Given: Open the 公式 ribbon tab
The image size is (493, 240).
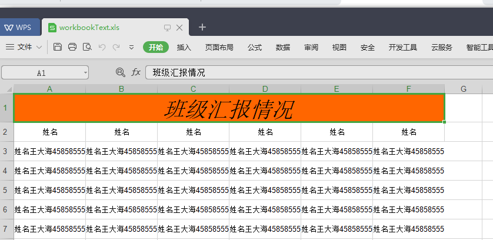Looking at the screenshot, I should (254, 48).
